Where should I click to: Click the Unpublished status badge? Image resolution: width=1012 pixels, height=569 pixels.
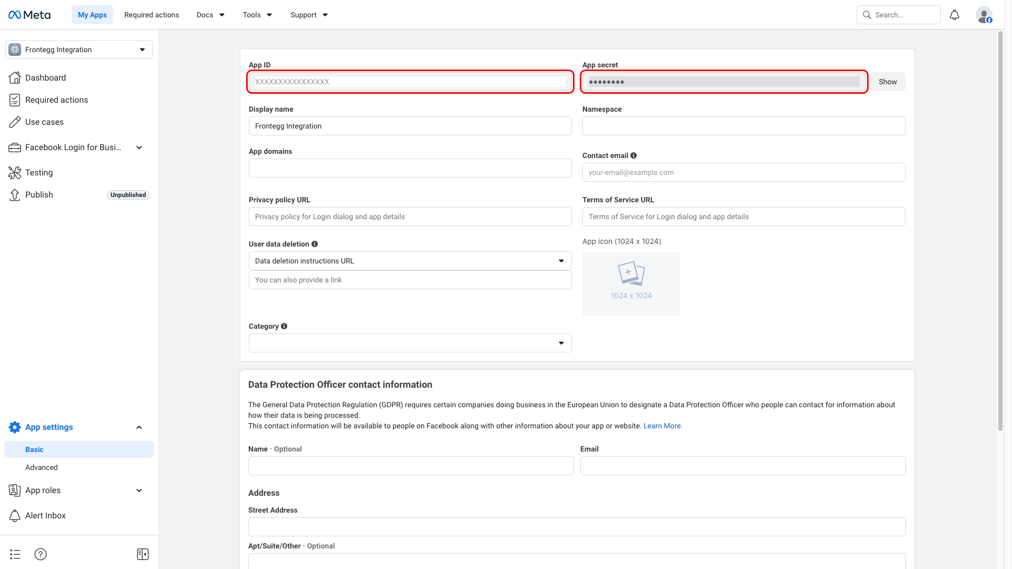coord(128,195)
